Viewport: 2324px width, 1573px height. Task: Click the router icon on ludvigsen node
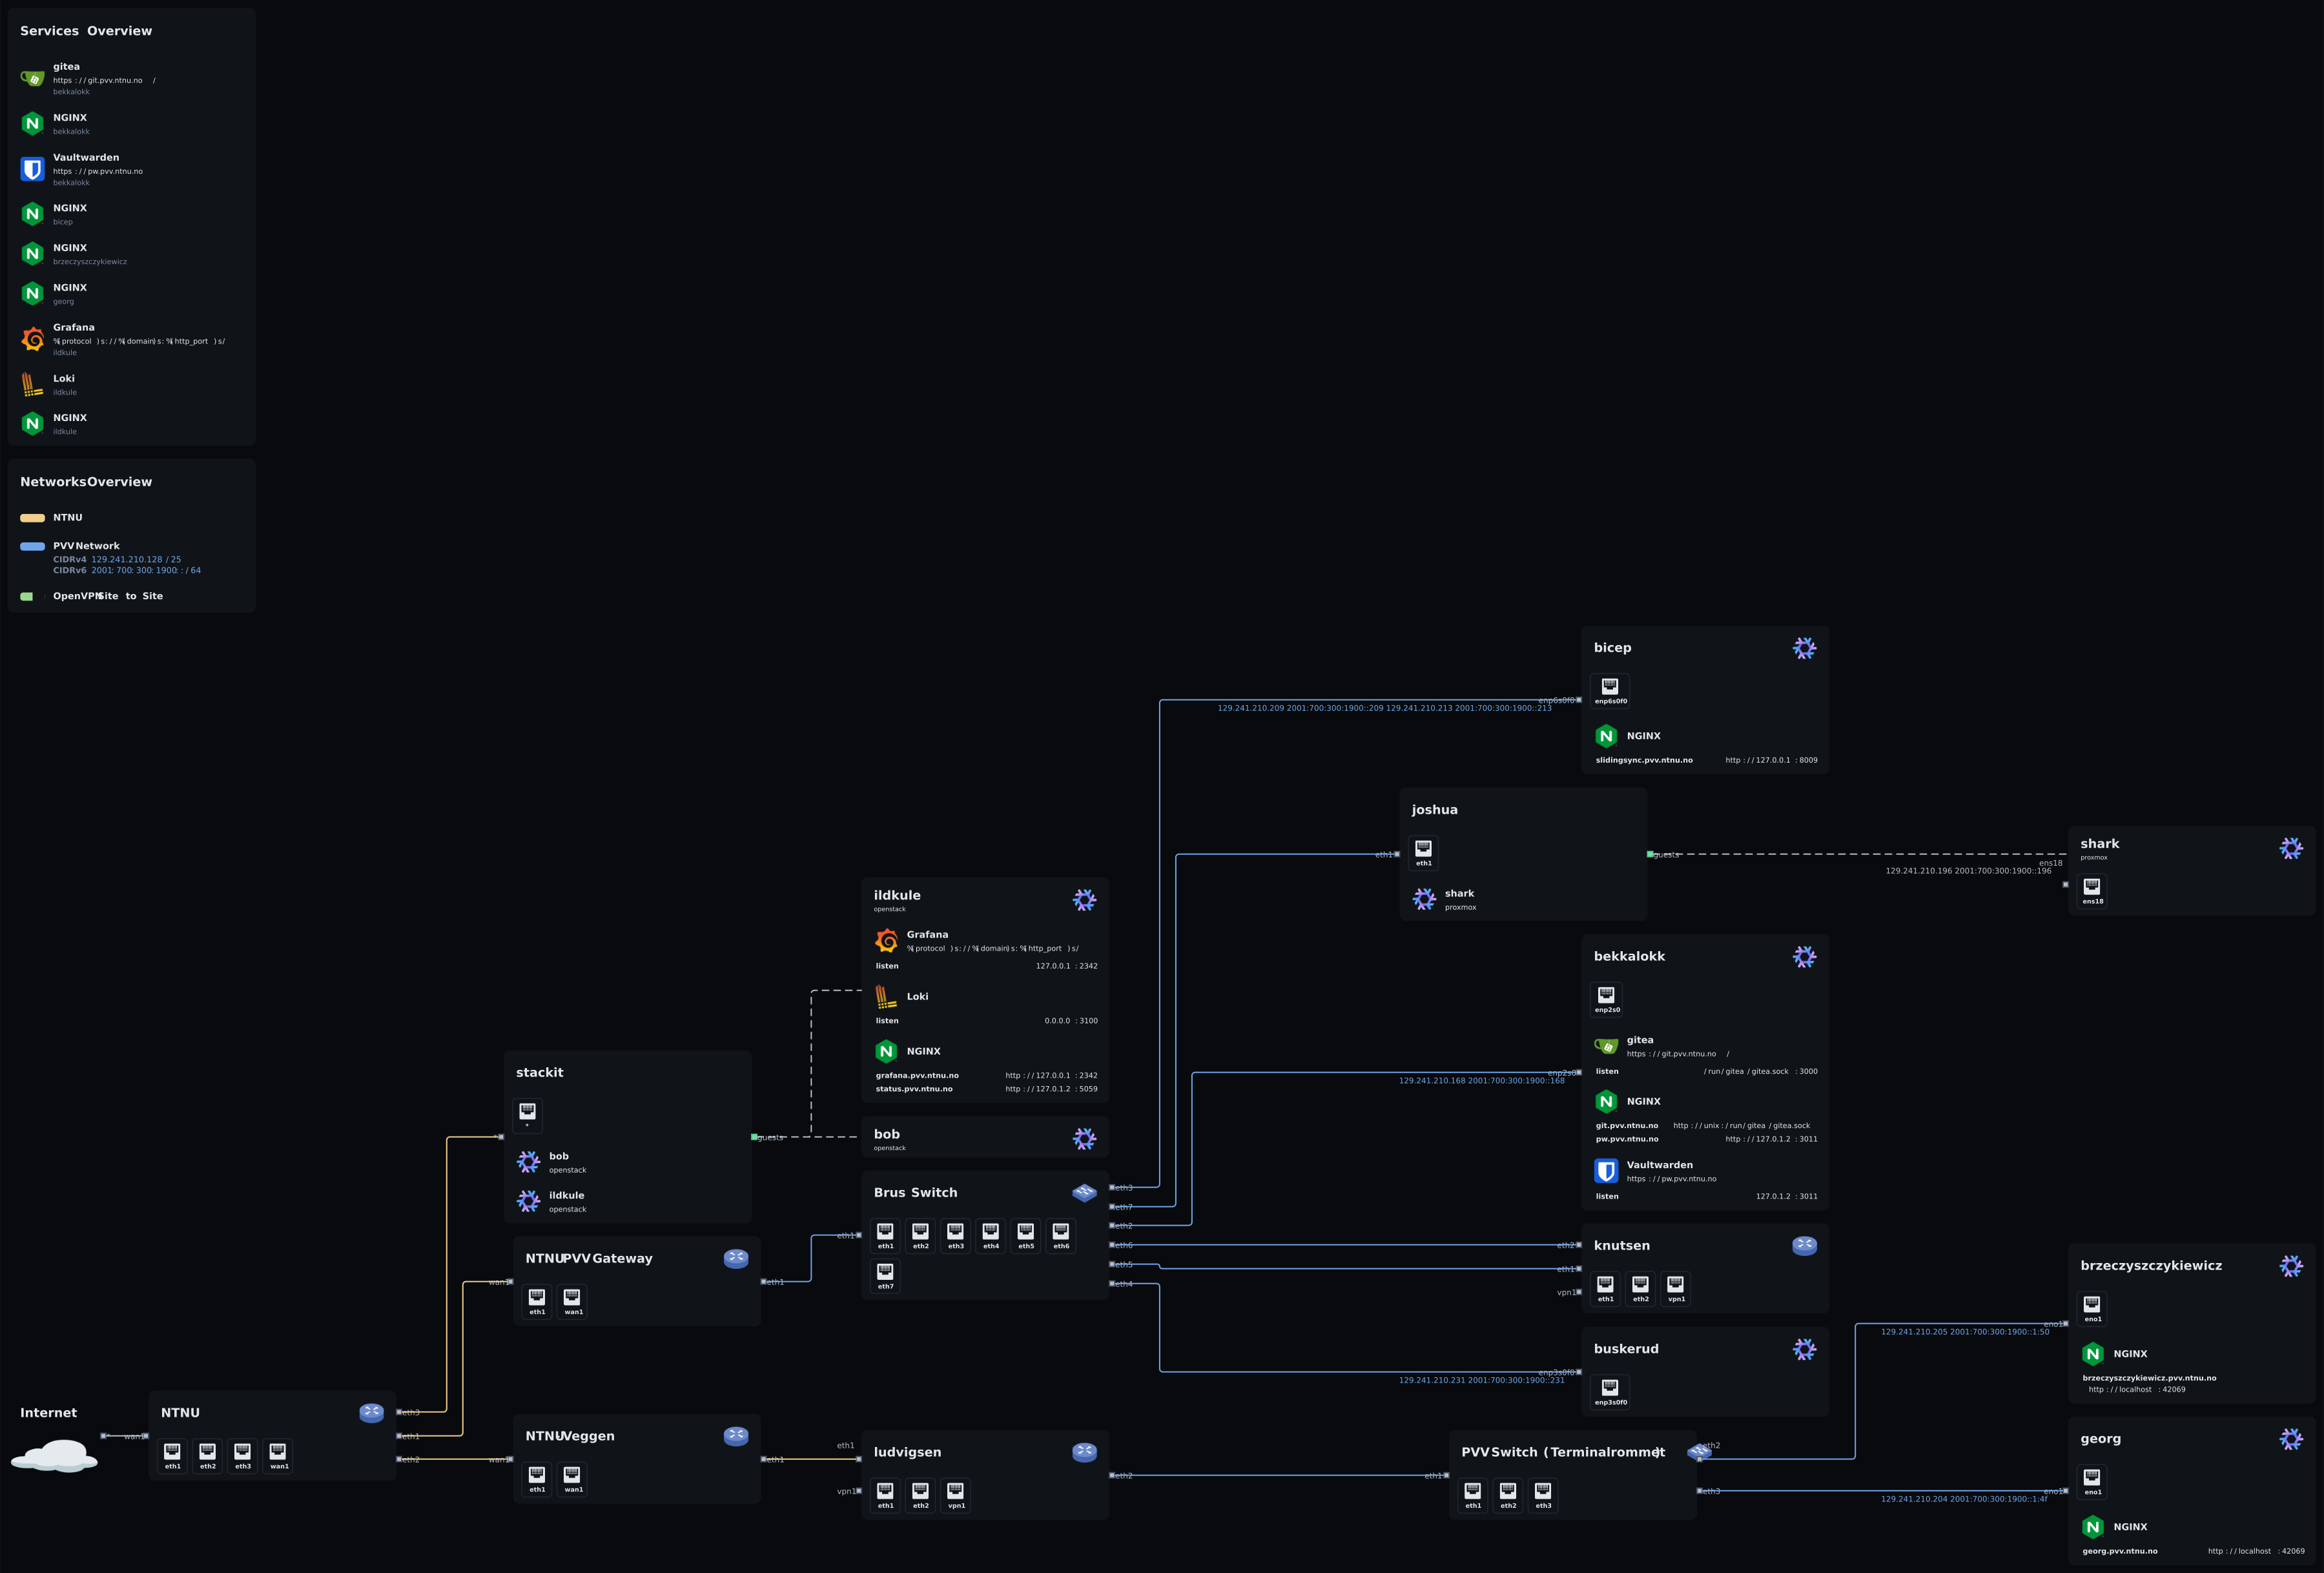[x=1084, y=1452]
